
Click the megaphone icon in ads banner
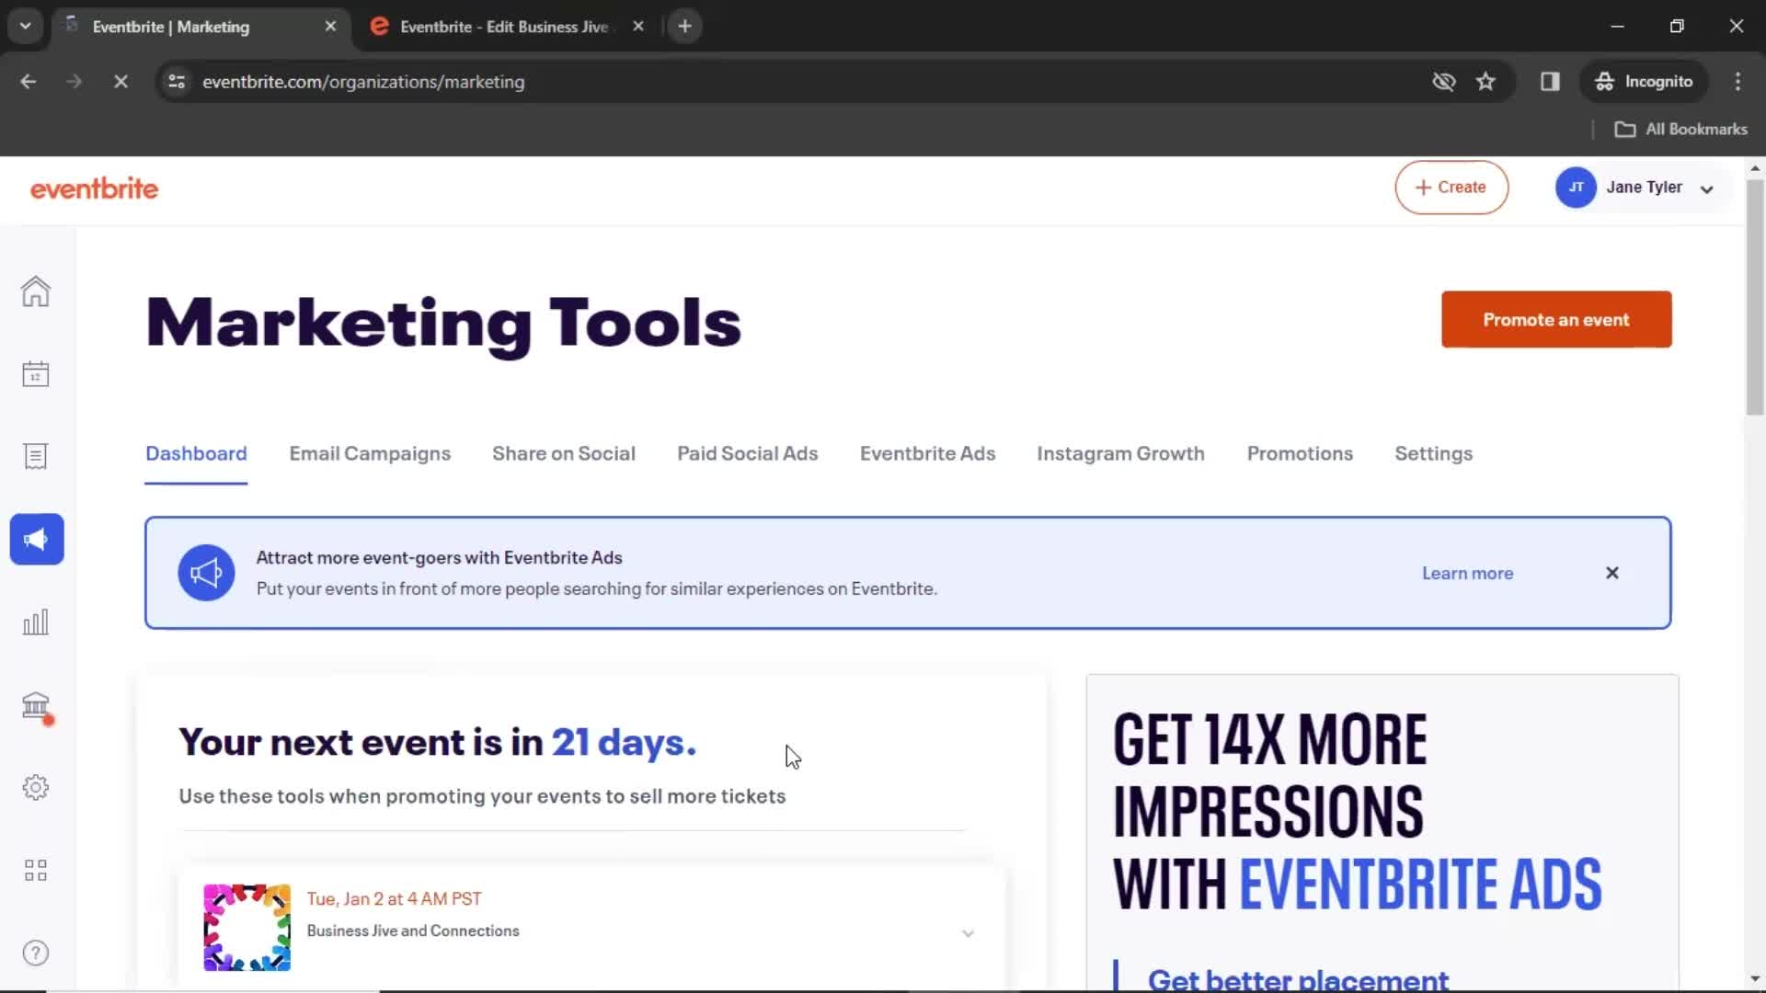pyautogui.click(x=206, y=573)
